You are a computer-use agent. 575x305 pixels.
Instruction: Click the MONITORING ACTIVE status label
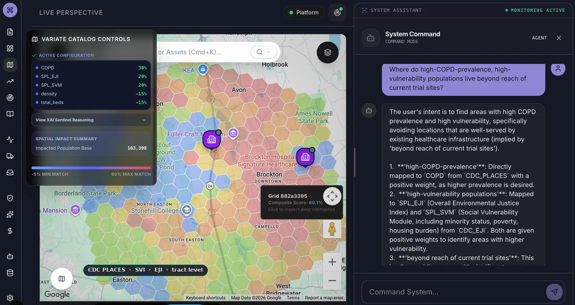coord(535,10)
